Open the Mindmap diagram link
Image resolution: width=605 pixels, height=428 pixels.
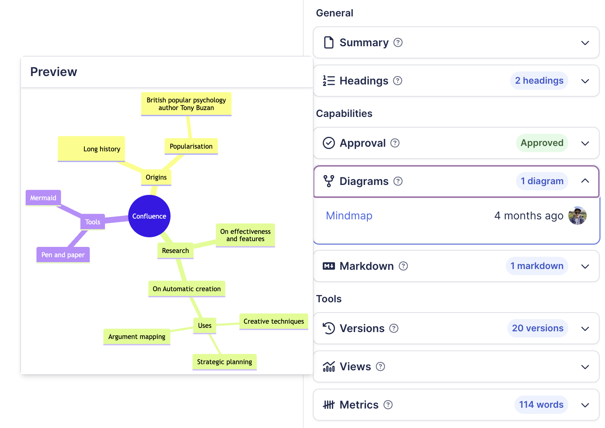(349, 216)
